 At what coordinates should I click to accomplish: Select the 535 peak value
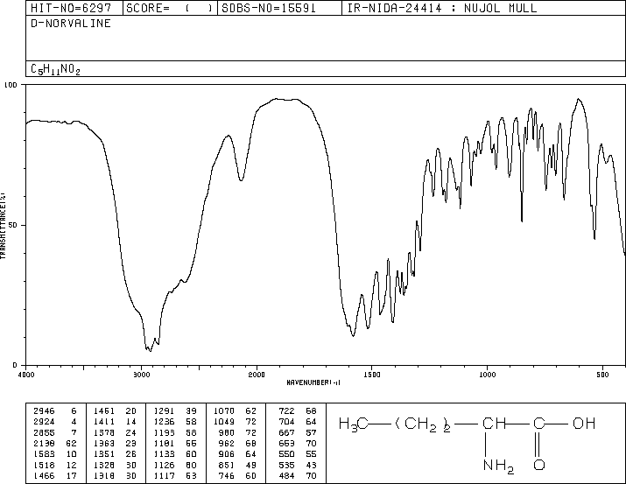pyautogui.click(x=286, y=465)
